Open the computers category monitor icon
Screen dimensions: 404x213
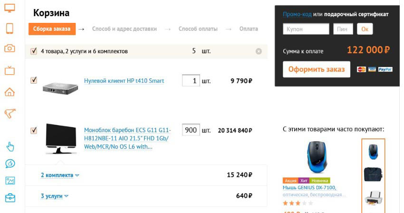tap(10, 8)
